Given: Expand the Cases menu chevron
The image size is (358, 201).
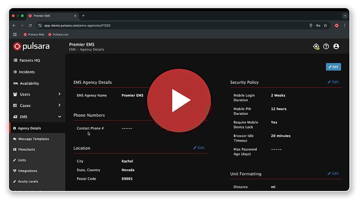Looking at the screenshot, I should point(59,105).
